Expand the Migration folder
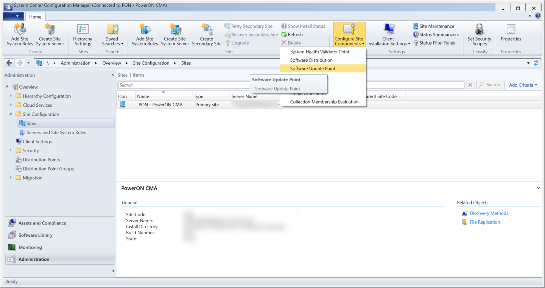This screenshot has height=288, width=545. [x=11, y=178]
